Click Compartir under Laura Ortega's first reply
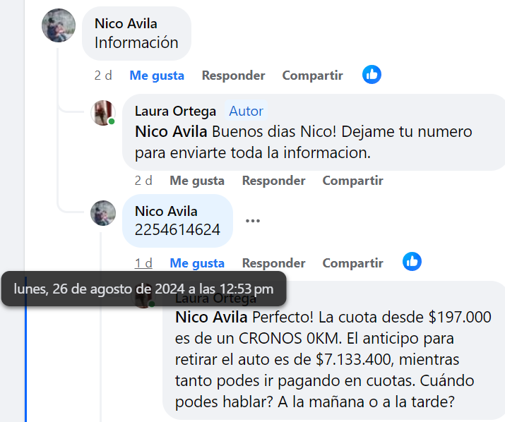Screen dimensions: 505x422 [352, 181]
